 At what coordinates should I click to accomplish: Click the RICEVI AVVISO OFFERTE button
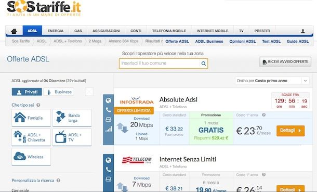pyautogui.click(x=285, y=62)
